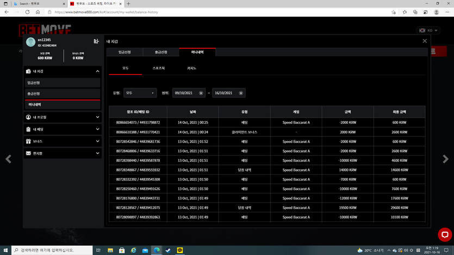The width and height of the screenshot is (454, 255).
Task: Open browser collections icon
Action: 415,12
